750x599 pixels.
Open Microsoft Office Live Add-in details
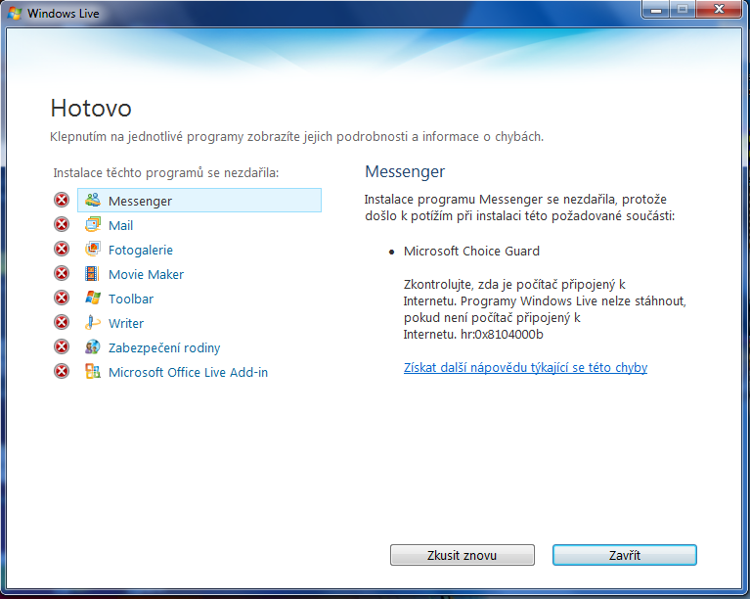[x=188, y=372]
